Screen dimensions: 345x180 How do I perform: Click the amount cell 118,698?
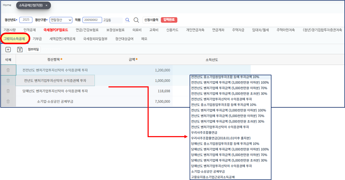point(133,91)
